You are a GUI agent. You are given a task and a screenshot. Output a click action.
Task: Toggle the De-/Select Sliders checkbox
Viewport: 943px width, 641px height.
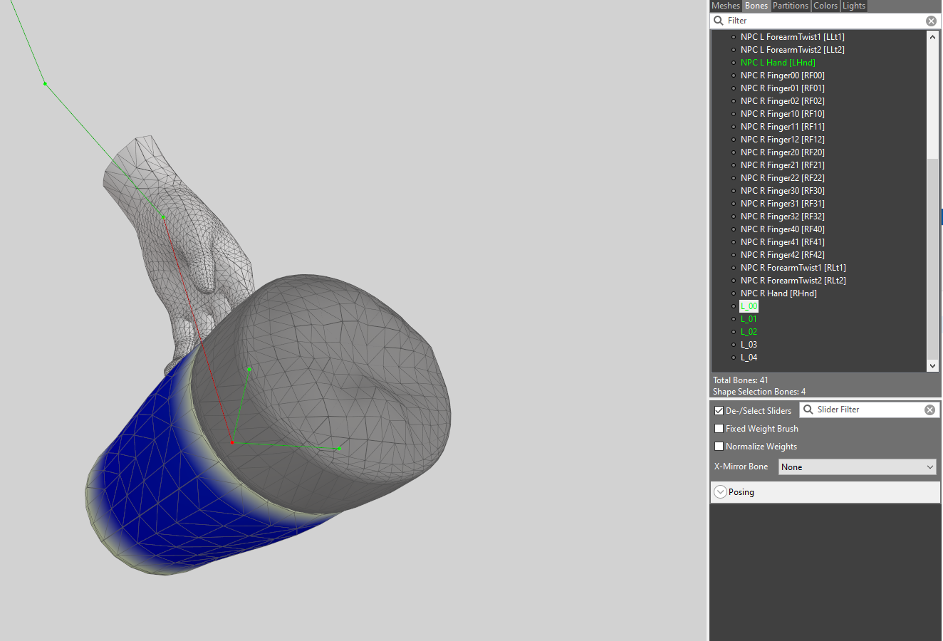[x=719, y=411]
